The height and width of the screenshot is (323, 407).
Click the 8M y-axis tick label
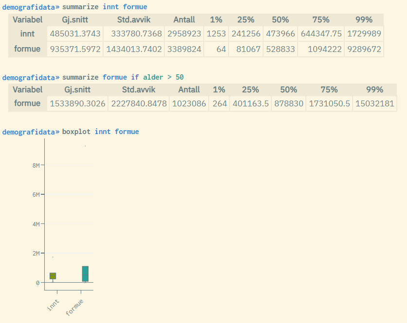point(36,165)
